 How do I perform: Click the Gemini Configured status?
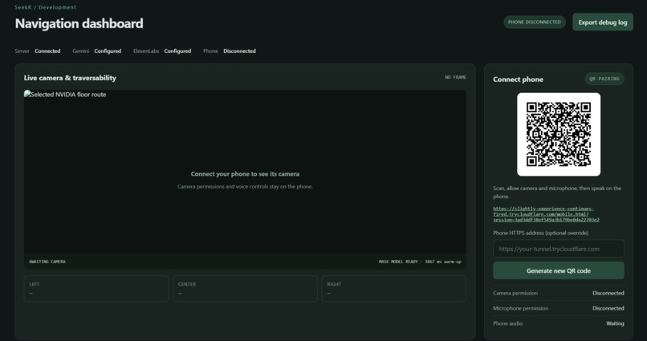coord(96,51)
